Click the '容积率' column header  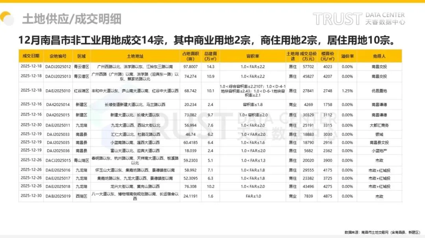[x=253, y=56]
